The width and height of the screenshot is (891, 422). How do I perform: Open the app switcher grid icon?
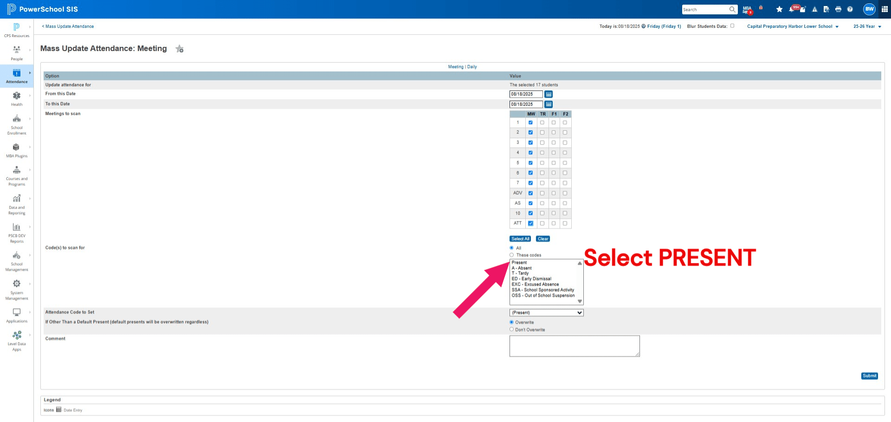click(885, 9)
